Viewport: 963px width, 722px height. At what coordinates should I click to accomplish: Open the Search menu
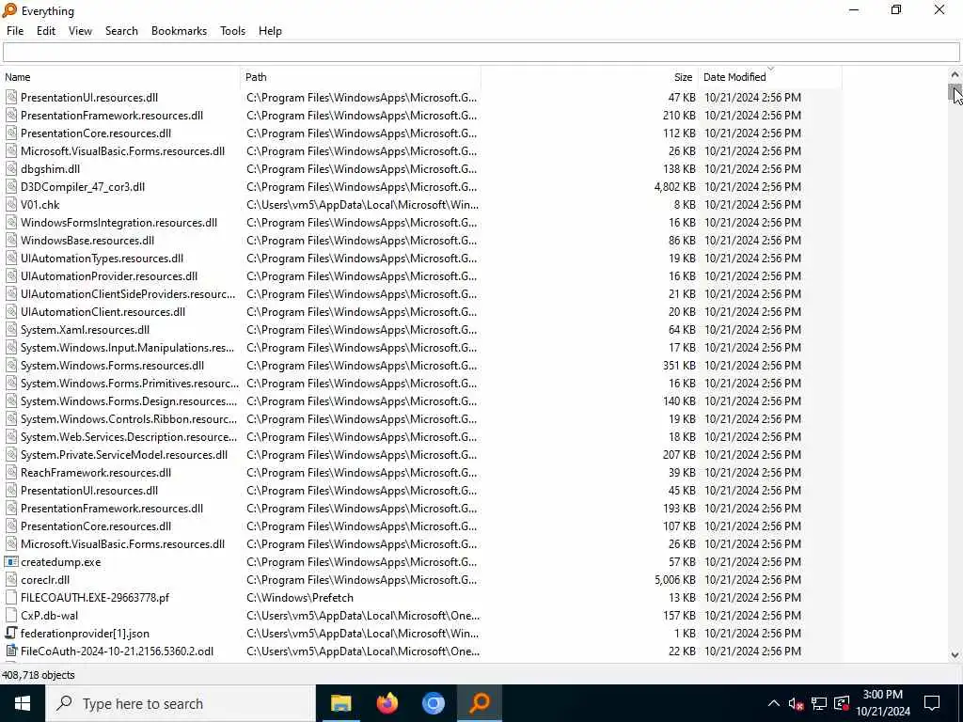click(121, 31)
